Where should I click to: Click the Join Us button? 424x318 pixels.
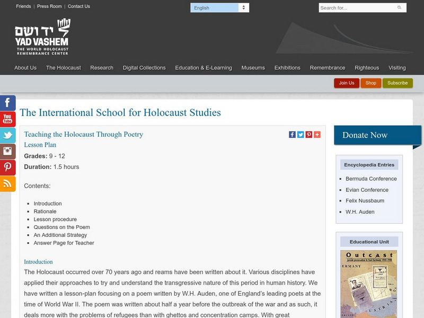coord(347,83)
